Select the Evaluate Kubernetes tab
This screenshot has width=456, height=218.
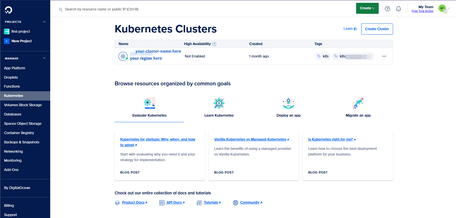click(x=150, y=109)
